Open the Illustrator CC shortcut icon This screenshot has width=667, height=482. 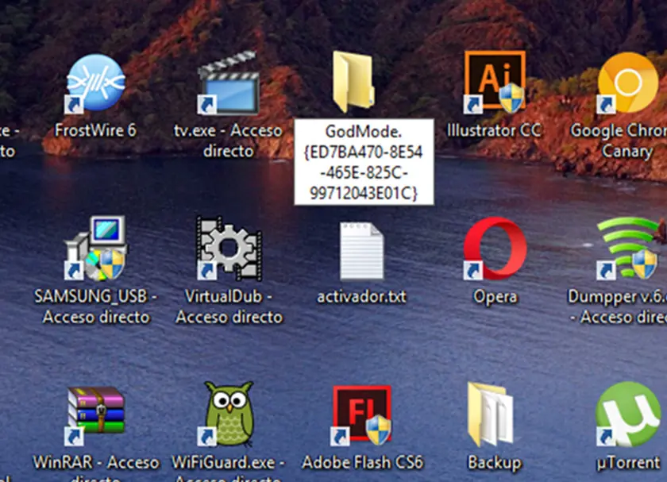pyautogui.click(x=495, y=83)
